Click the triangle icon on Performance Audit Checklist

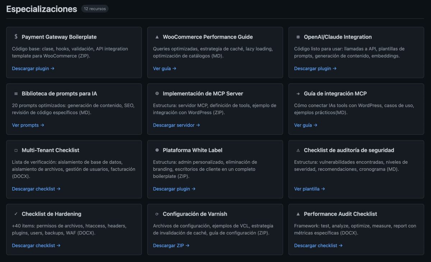pos(298,214)
